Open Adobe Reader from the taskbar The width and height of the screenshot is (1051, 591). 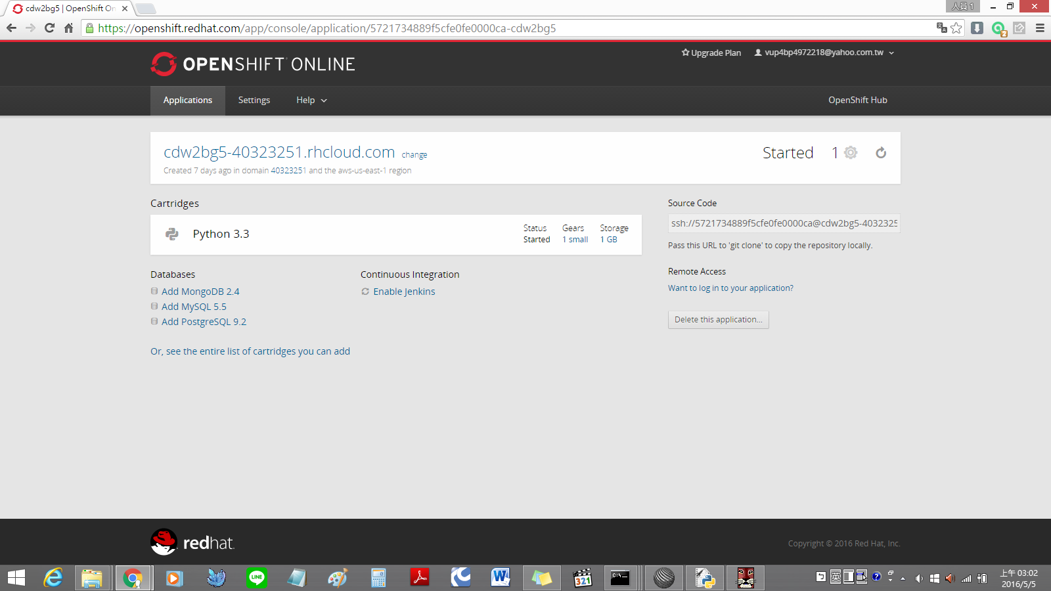[420, 578]
